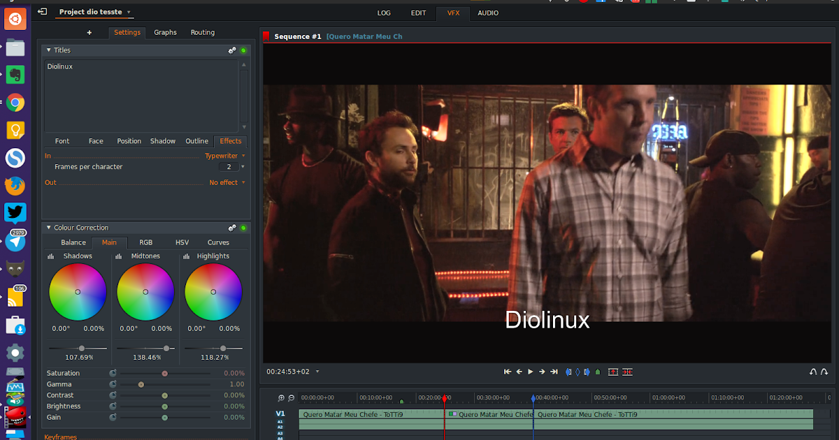Open Telegram from the dock
This screenshot has height=440, width=839.
pyautogui.click(x=15, y=242)
